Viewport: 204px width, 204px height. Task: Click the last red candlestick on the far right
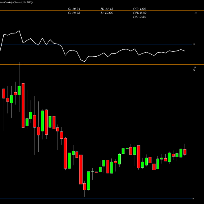185,152
